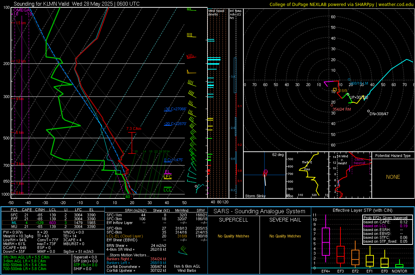Click the '15 km' height marker
Viewport: 415px width, 275px height.
click(x=21, y=23)
